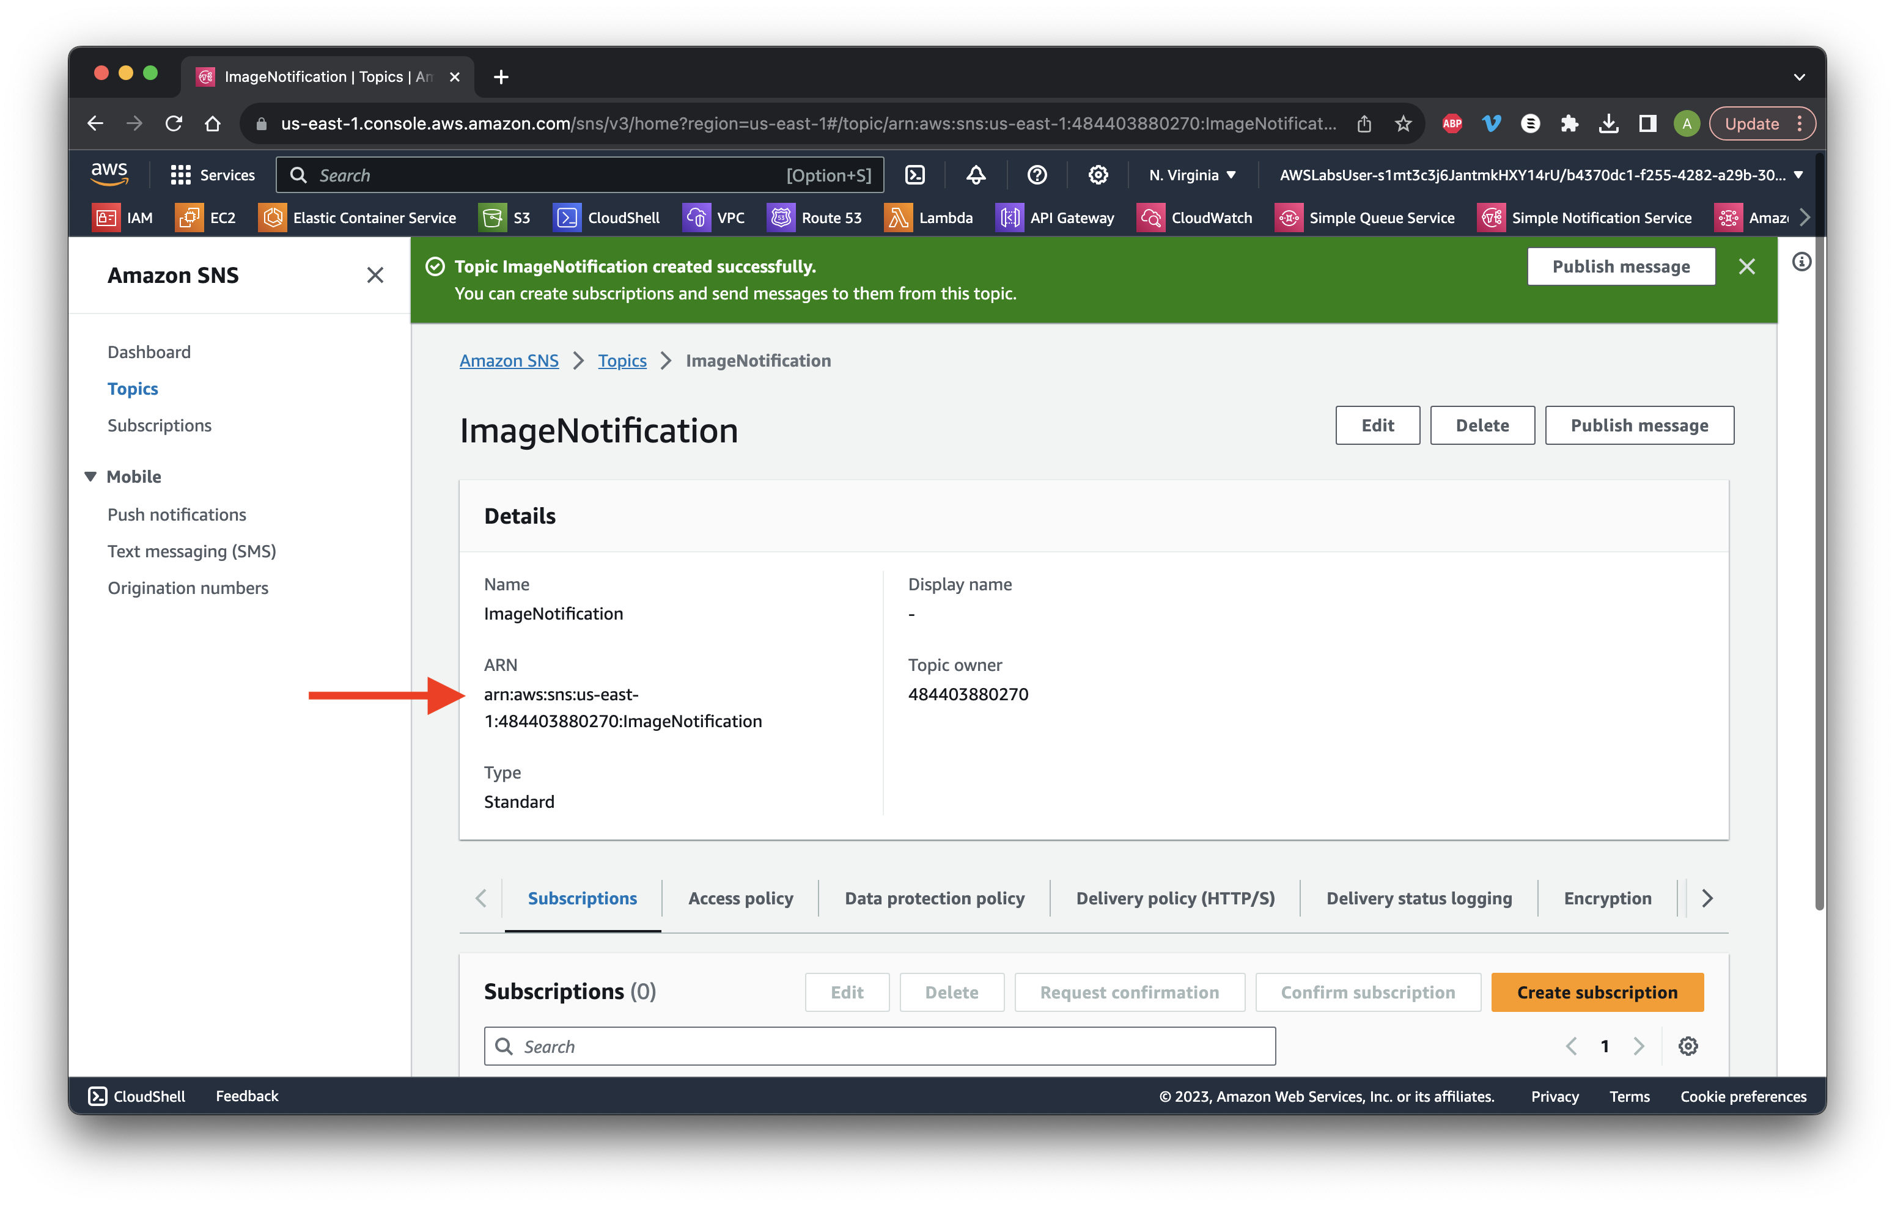Open Simple Queue Service shortcut

coord(1366,218)
